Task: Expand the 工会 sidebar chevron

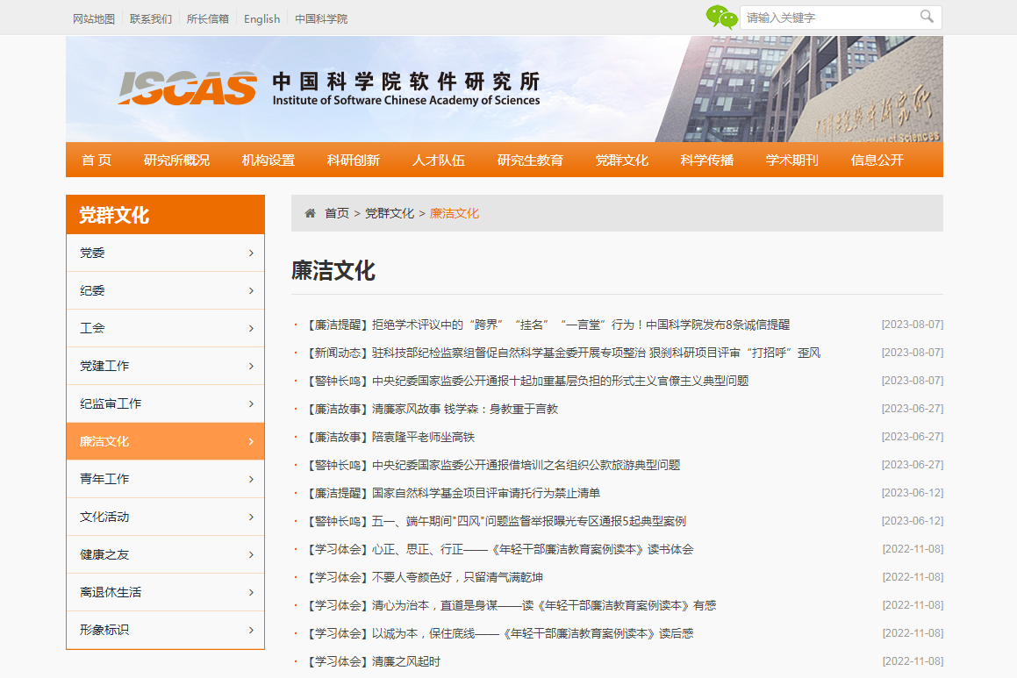Action: [x=251, y=328]
